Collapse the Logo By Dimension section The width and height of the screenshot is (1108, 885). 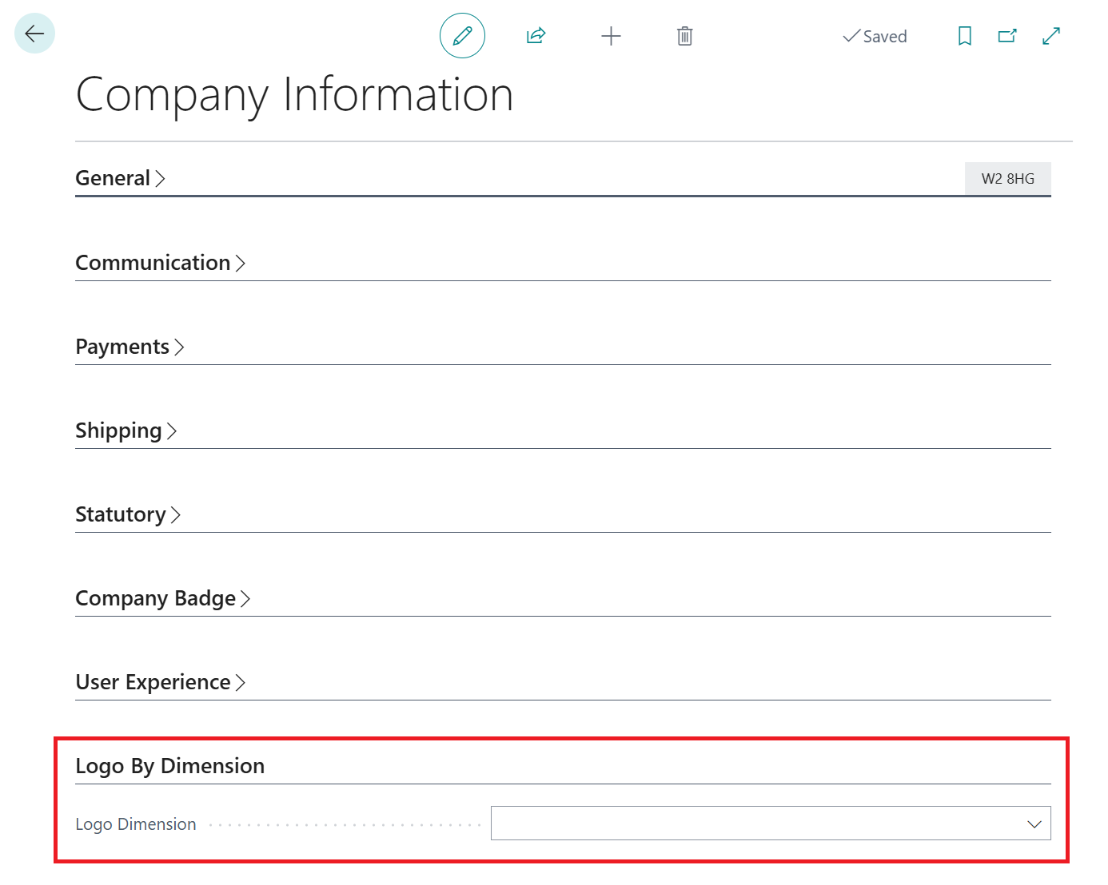(169, 766)
